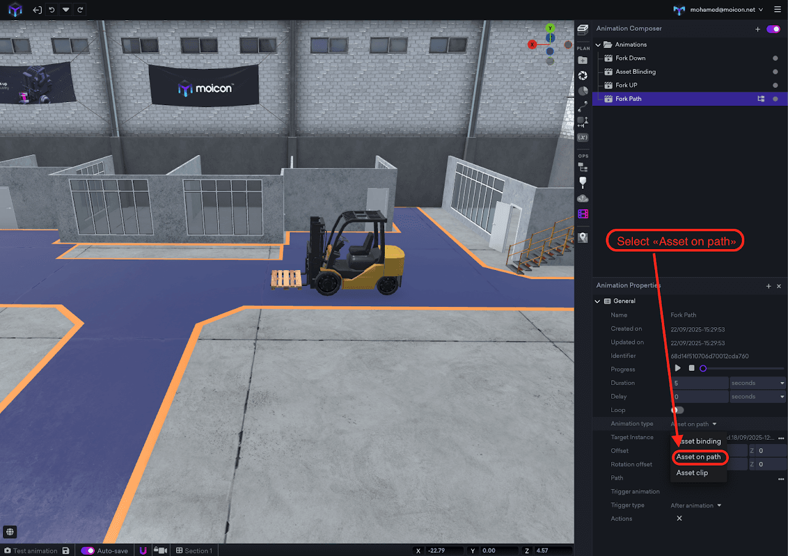This screenshot has height=556, width=788.
Task: Open the Trigger type After animation dropdown
Action: (x=695, y=506)
